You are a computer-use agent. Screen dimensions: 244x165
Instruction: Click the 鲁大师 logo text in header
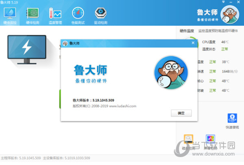click(207, 13)
